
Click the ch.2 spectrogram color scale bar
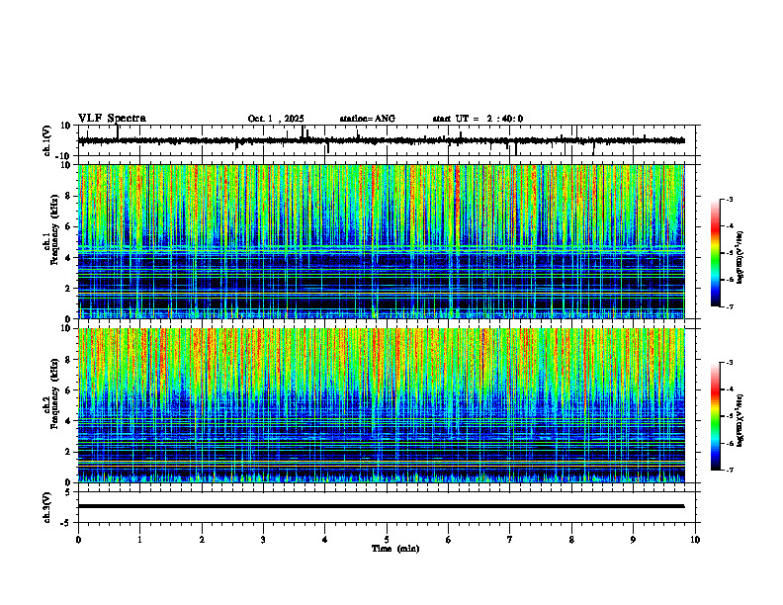pyautogui.click(x=715, y=416)
